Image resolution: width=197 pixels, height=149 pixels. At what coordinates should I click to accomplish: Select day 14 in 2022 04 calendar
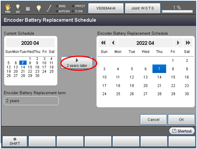click(x=159, y=77)
